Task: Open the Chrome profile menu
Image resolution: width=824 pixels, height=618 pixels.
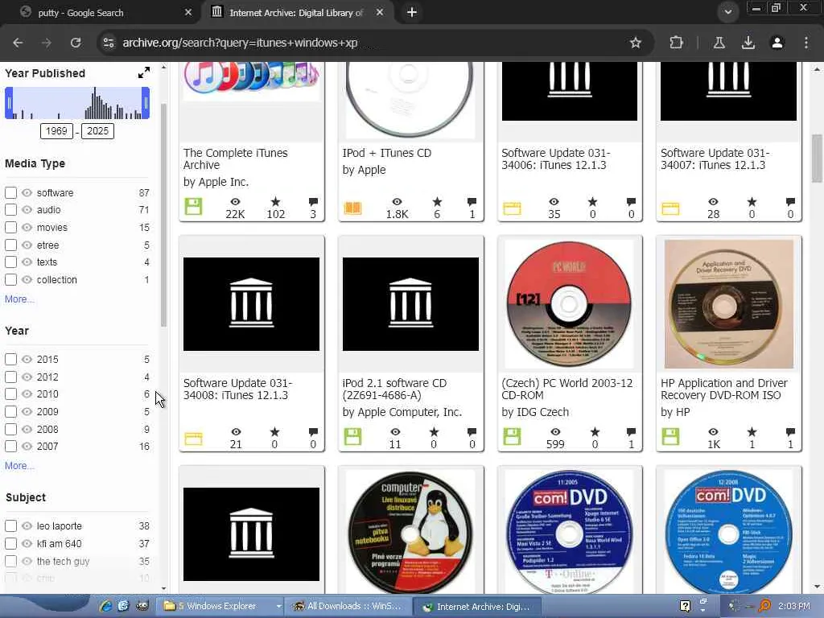Action: (x=777, y=43)
